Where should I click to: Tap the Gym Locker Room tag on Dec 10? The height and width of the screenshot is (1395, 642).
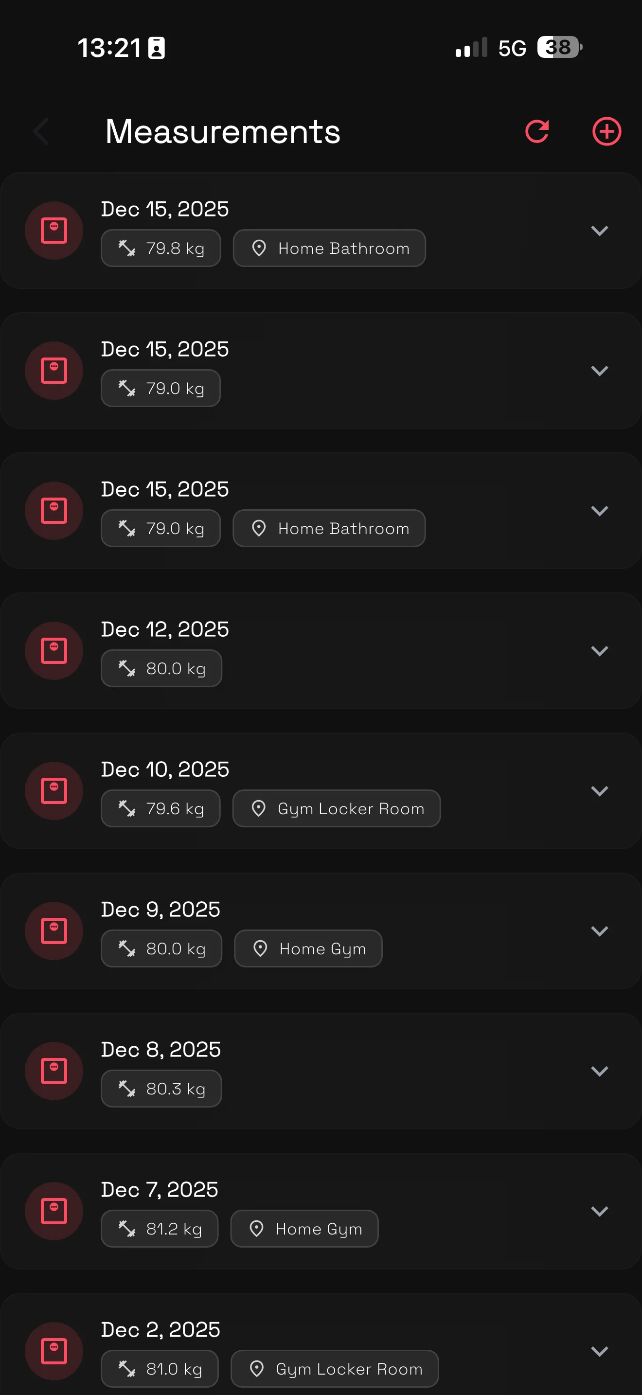click(336, 808)
